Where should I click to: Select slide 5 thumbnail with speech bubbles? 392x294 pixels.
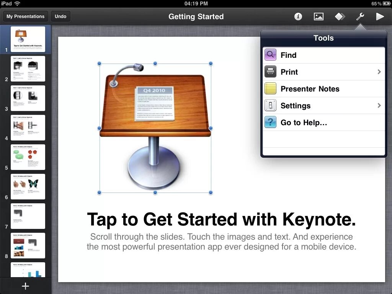(28, 157)
